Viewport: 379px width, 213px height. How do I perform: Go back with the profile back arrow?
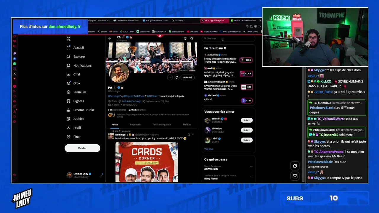[x=110, y=38]
